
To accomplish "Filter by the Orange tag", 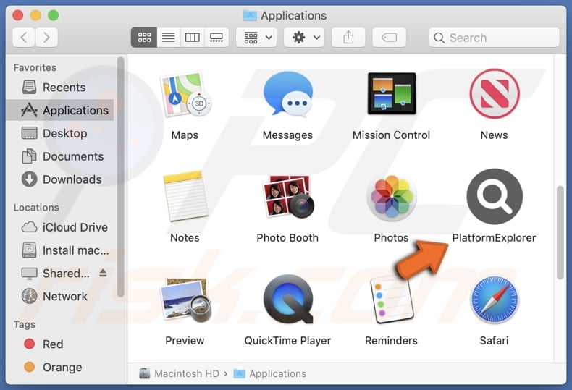I will [x=60, y=367].
